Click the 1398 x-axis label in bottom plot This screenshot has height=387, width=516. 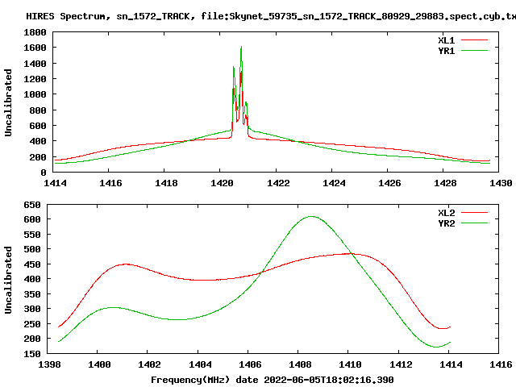click(x=49, y=364)
